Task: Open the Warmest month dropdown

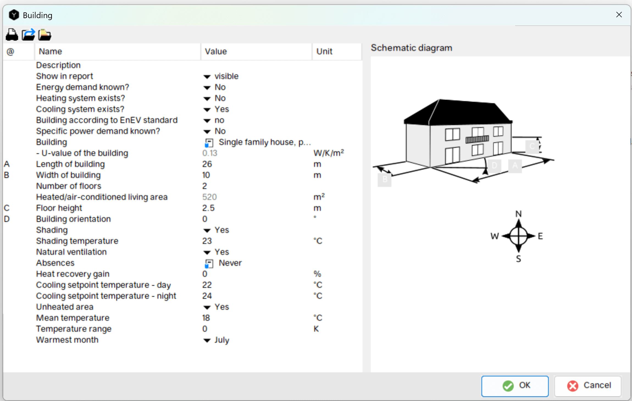Action: [207, 340]
